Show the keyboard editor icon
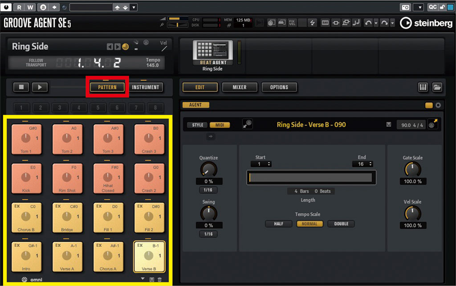 coord(423,87)
